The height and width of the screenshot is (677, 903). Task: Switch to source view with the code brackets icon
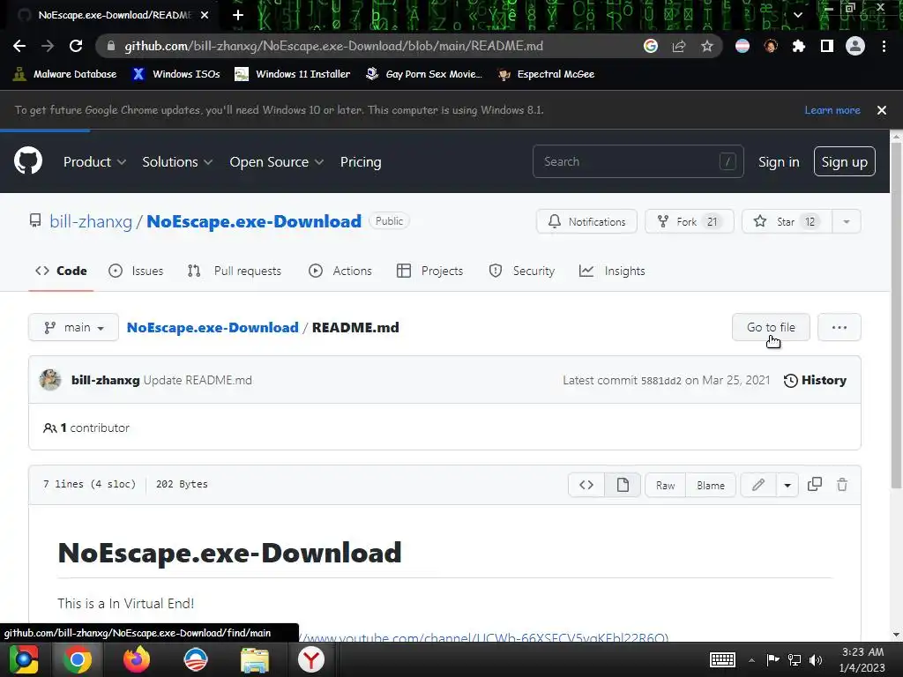[586, 485]
